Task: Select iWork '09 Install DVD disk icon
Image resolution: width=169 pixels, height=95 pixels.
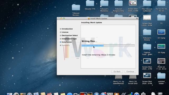Action: coord(133,77)
